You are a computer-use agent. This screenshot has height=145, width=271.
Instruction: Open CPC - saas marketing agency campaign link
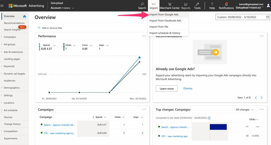coord(59,133)
